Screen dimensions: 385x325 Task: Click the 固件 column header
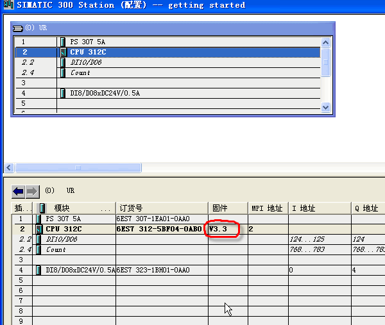[228, 208]
